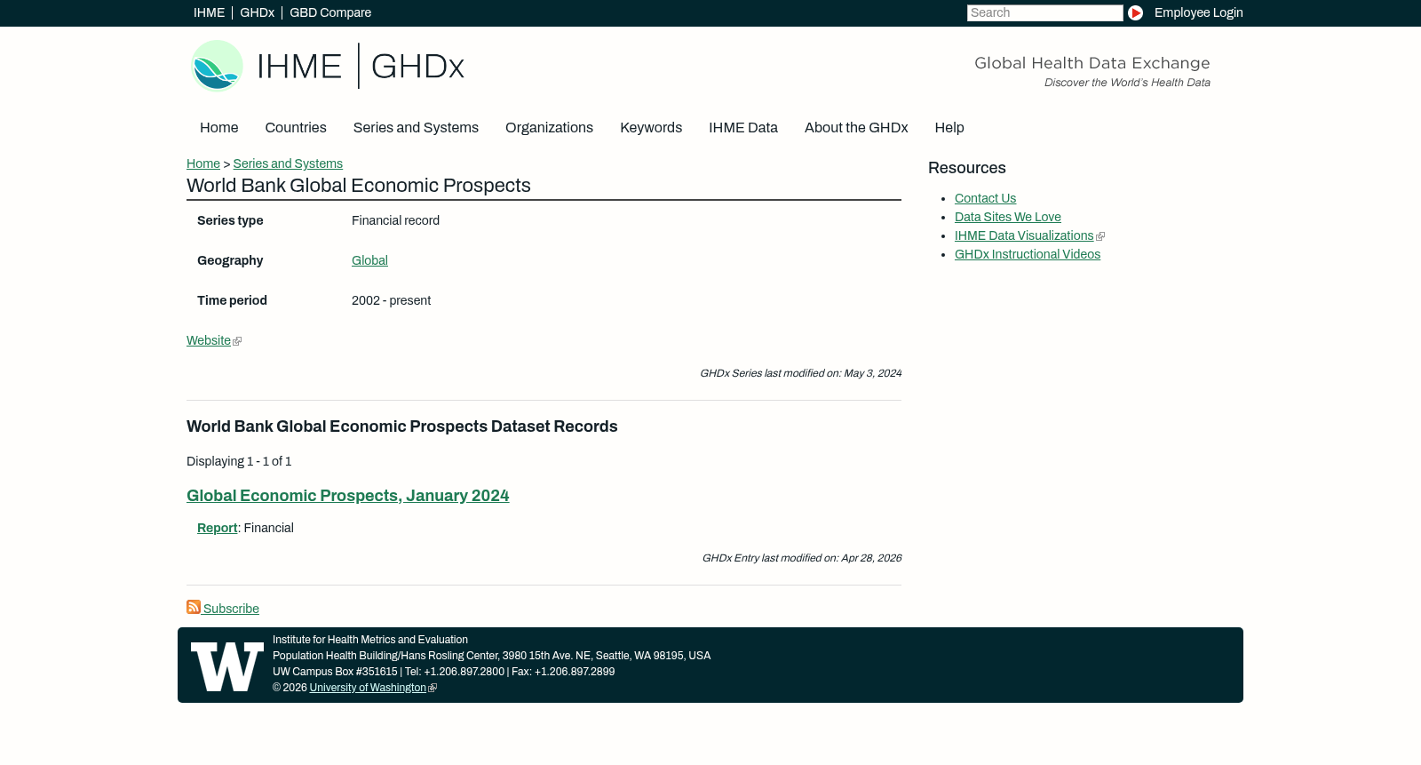1421x765 pixels.
Task: Click the IHME leaf logo icon
Action: 218,66
